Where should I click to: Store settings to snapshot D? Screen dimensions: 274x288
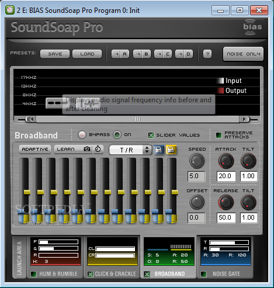click(184, 54)
